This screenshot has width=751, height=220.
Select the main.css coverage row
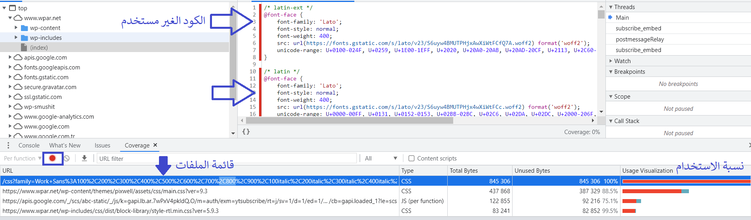[x=198, y=191]
